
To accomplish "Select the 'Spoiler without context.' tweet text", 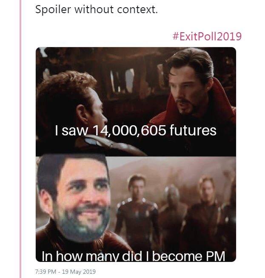I will point(97,10).
